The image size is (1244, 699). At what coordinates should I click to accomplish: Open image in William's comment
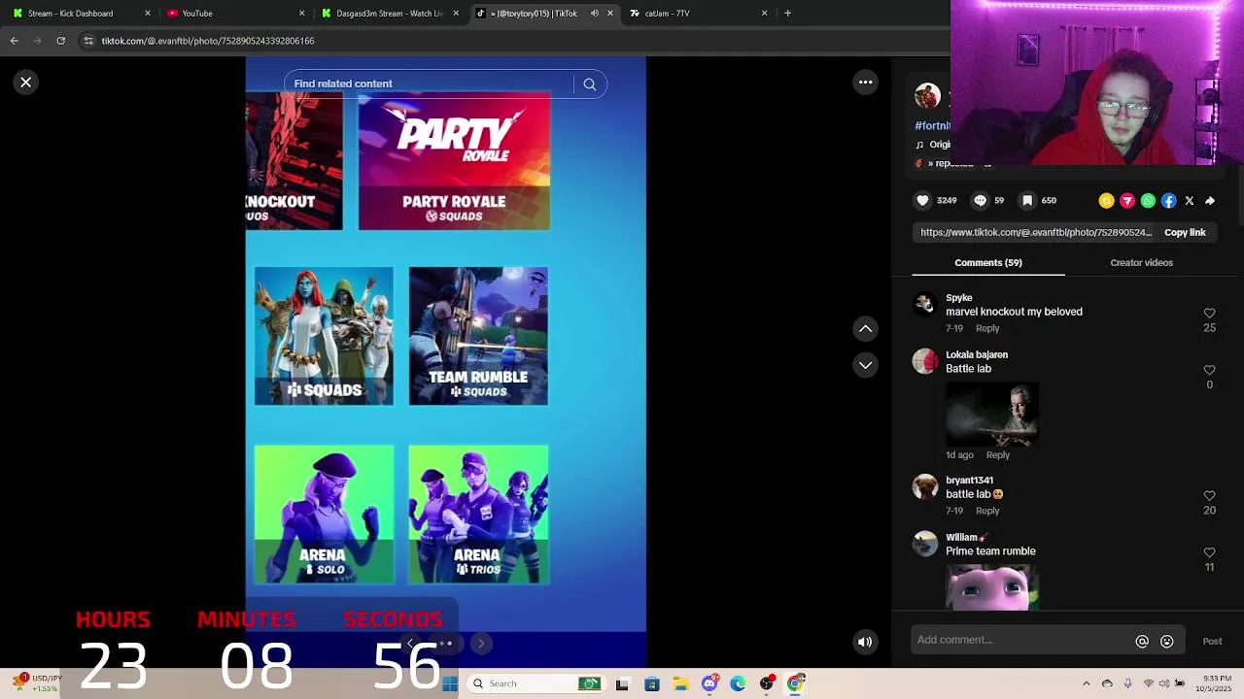[x=991, y=587]
